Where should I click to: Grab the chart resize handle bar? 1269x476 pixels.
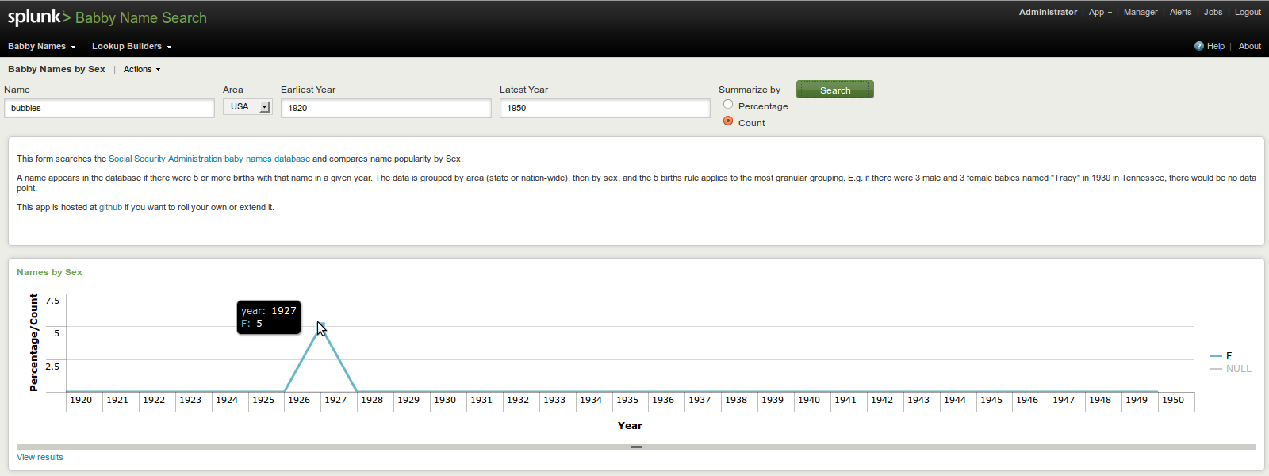pos(636,447)
